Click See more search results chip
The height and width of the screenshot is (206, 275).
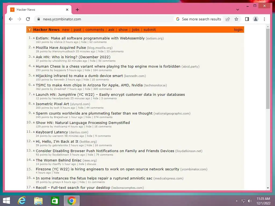pyautogui.click(x=199, y=19)
